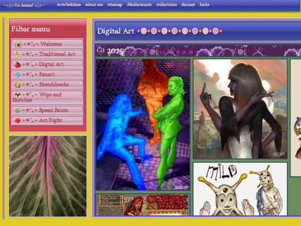Click the moth icon beside Wips and Sketches
301x226 pixels.
coord(18,94)
